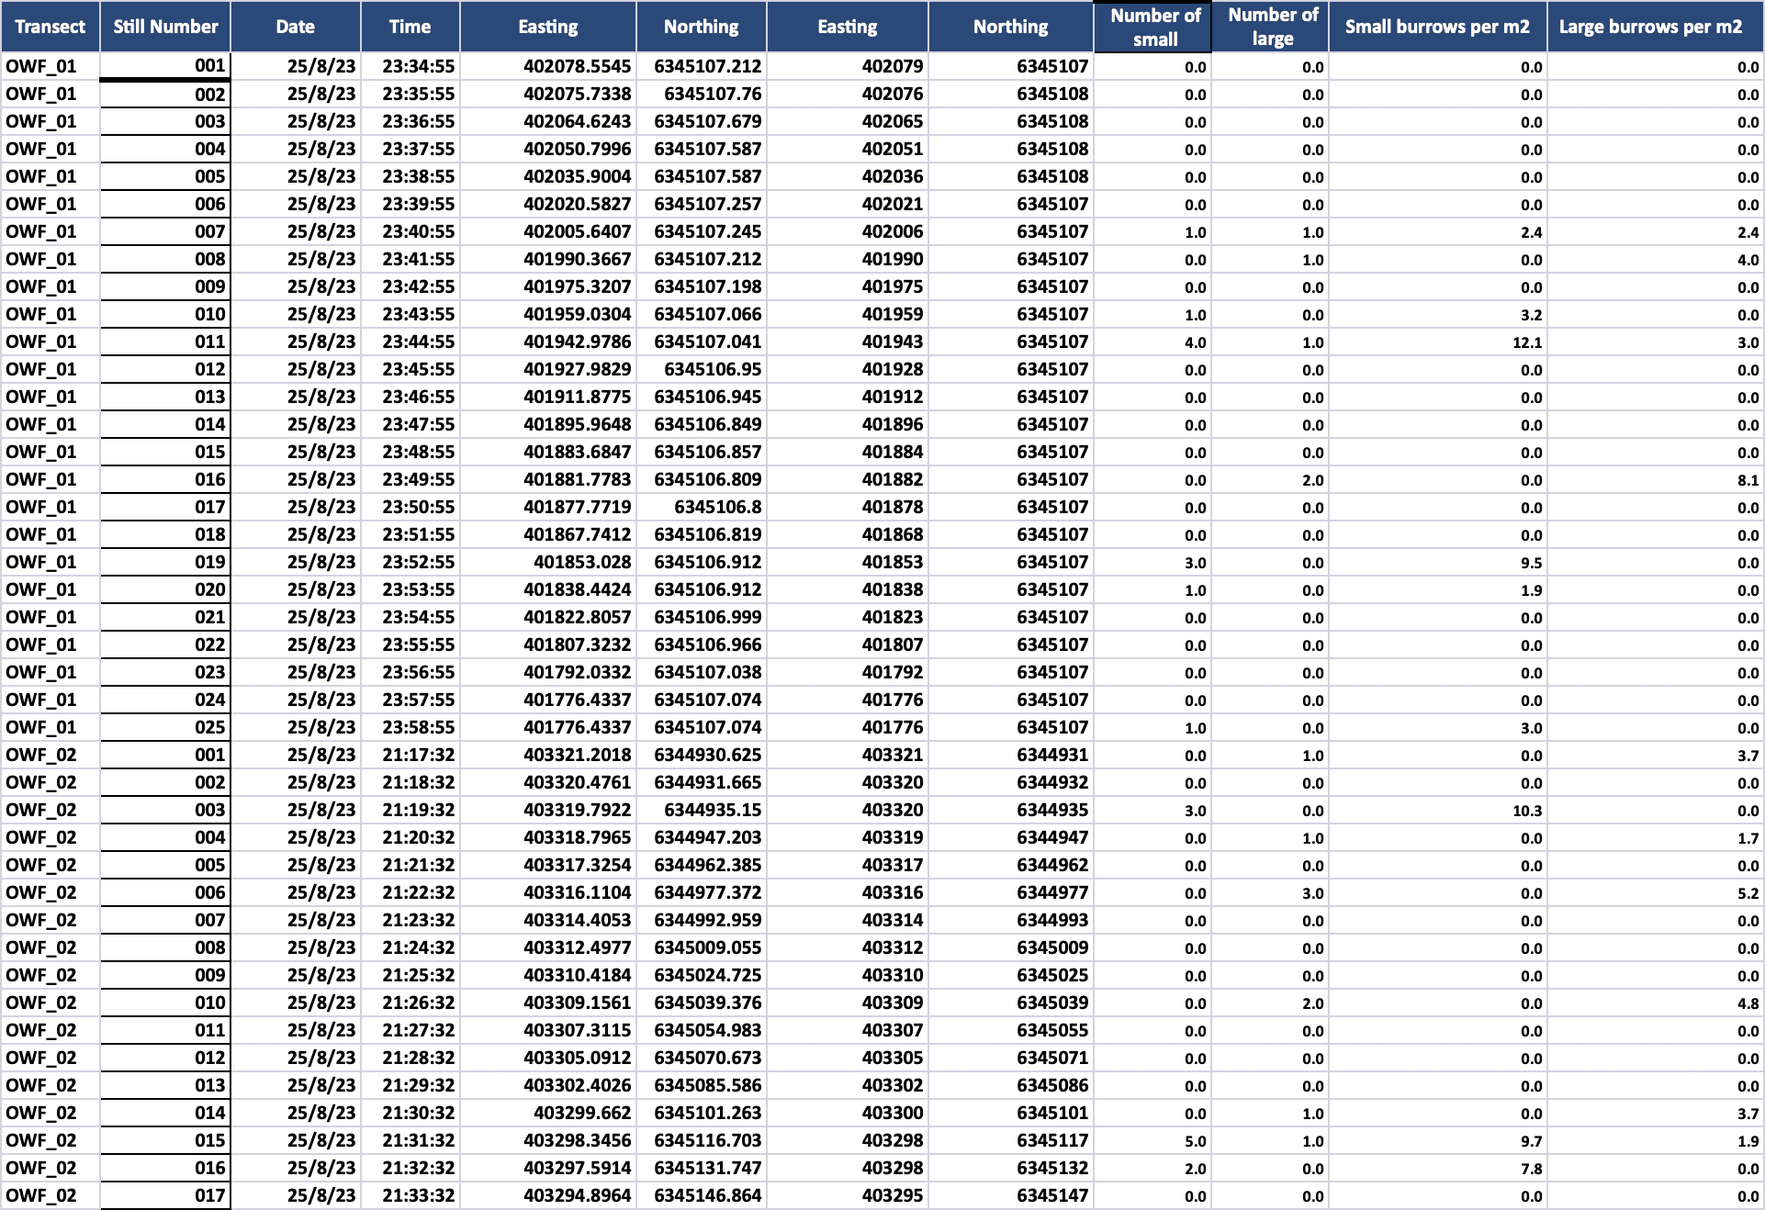Click rounded northing cell 6345132
Viewport: 1765px width, 1210px height.
pos(1010,1168)
